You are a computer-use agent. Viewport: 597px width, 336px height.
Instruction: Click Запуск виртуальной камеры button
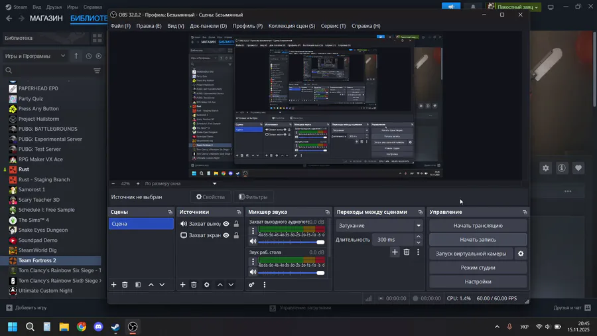tap(471, 254)
